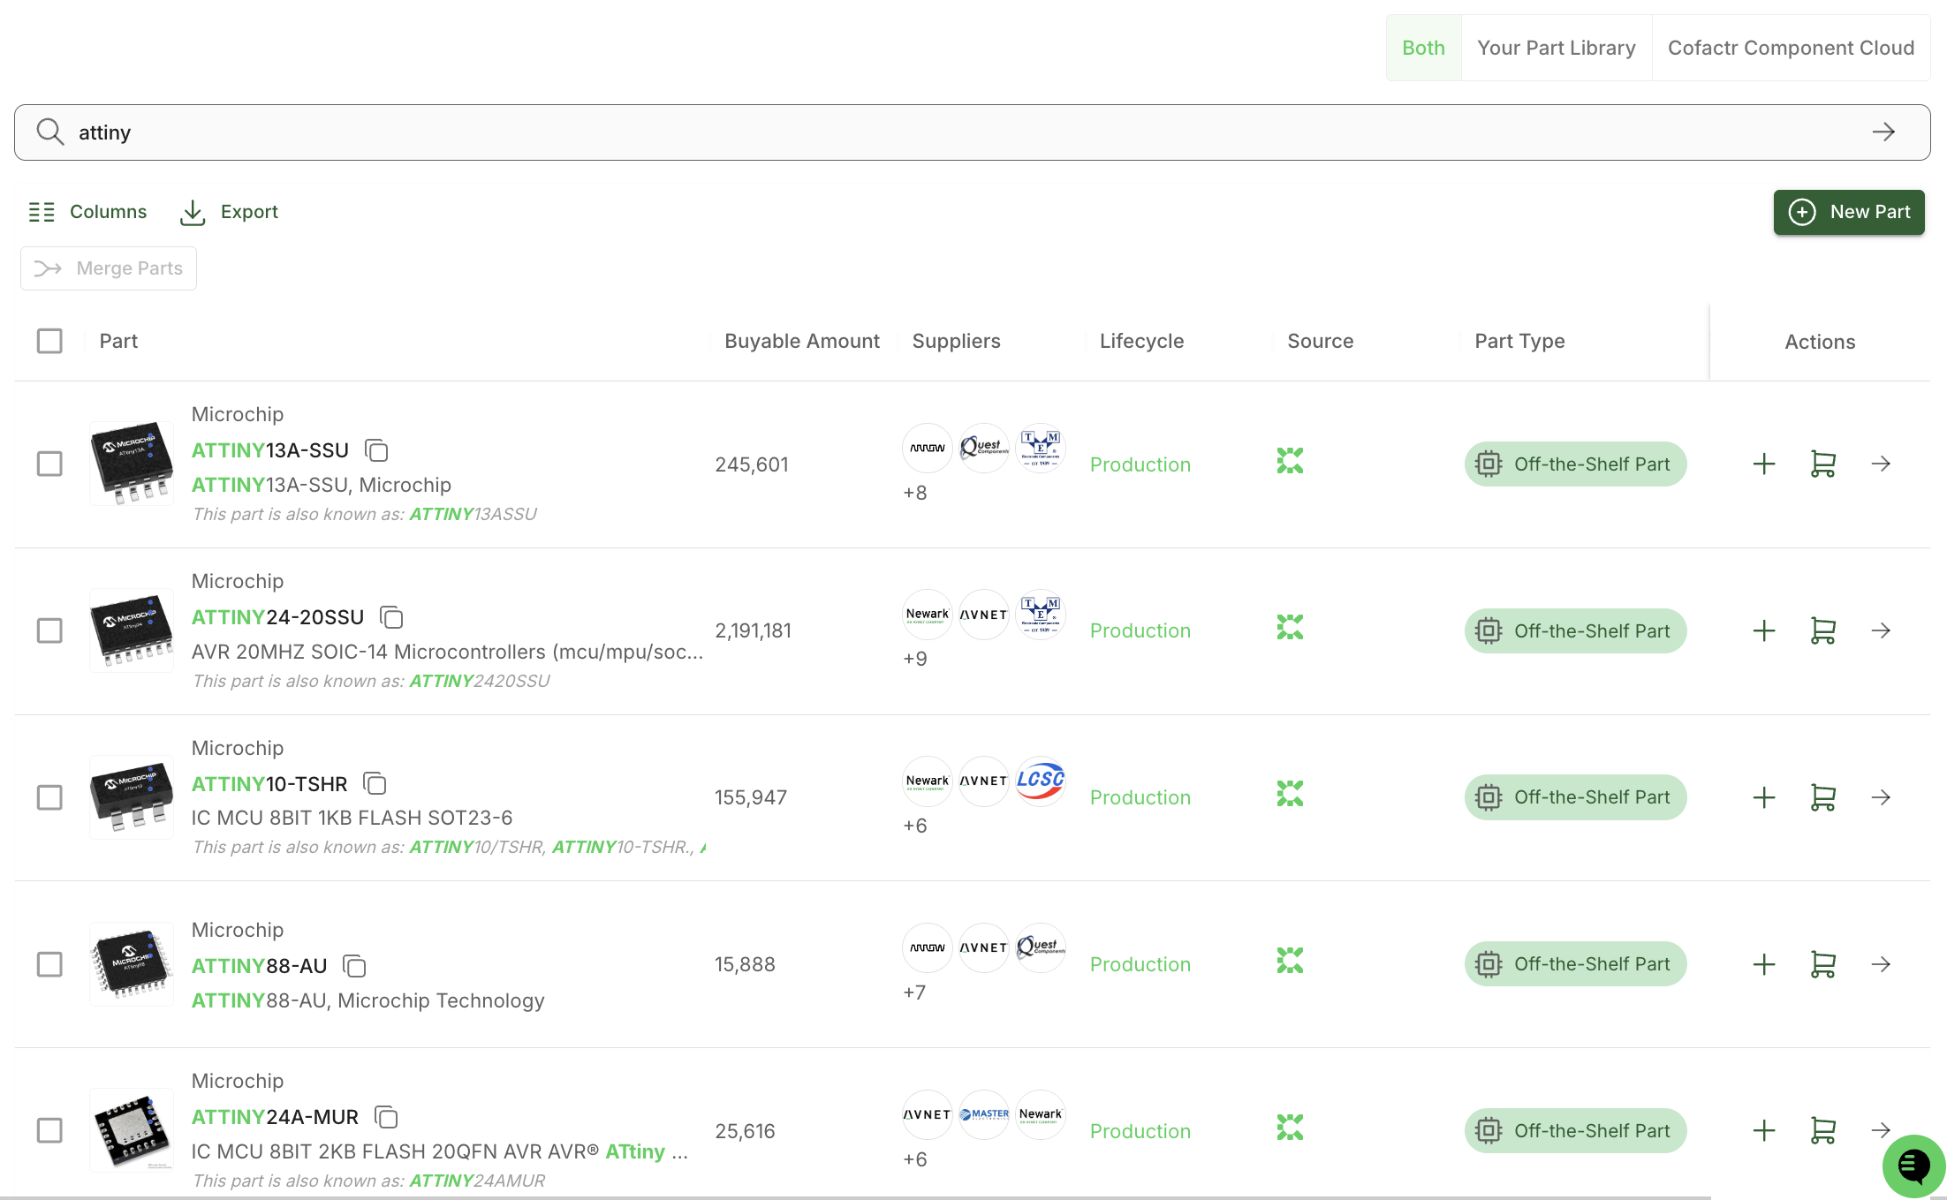
Task: Click the Cofactr source icon for ATTINY13A-SSU
Action: pyautogui.click(x=1290, y=461)
